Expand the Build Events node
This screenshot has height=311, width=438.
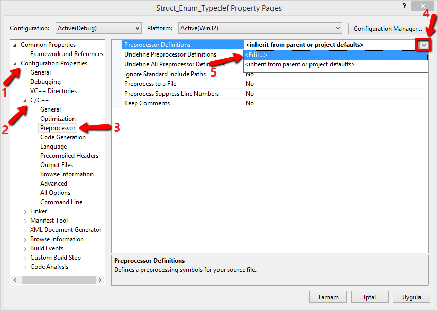point(25,248)
